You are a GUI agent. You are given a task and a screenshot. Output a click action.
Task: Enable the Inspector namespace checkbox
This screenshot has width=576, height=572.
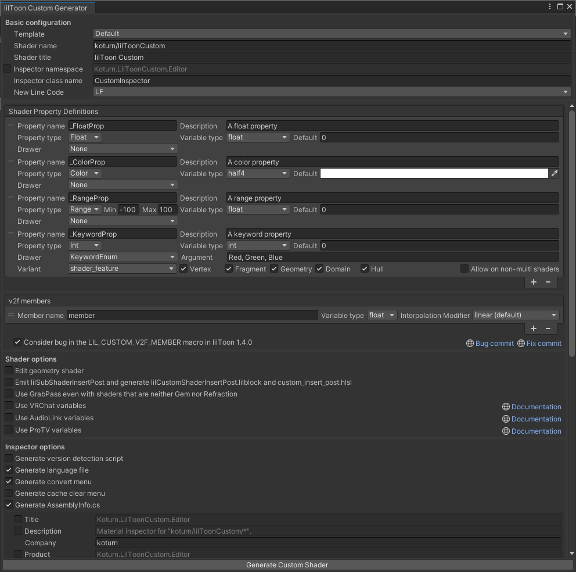pos(7,69)
